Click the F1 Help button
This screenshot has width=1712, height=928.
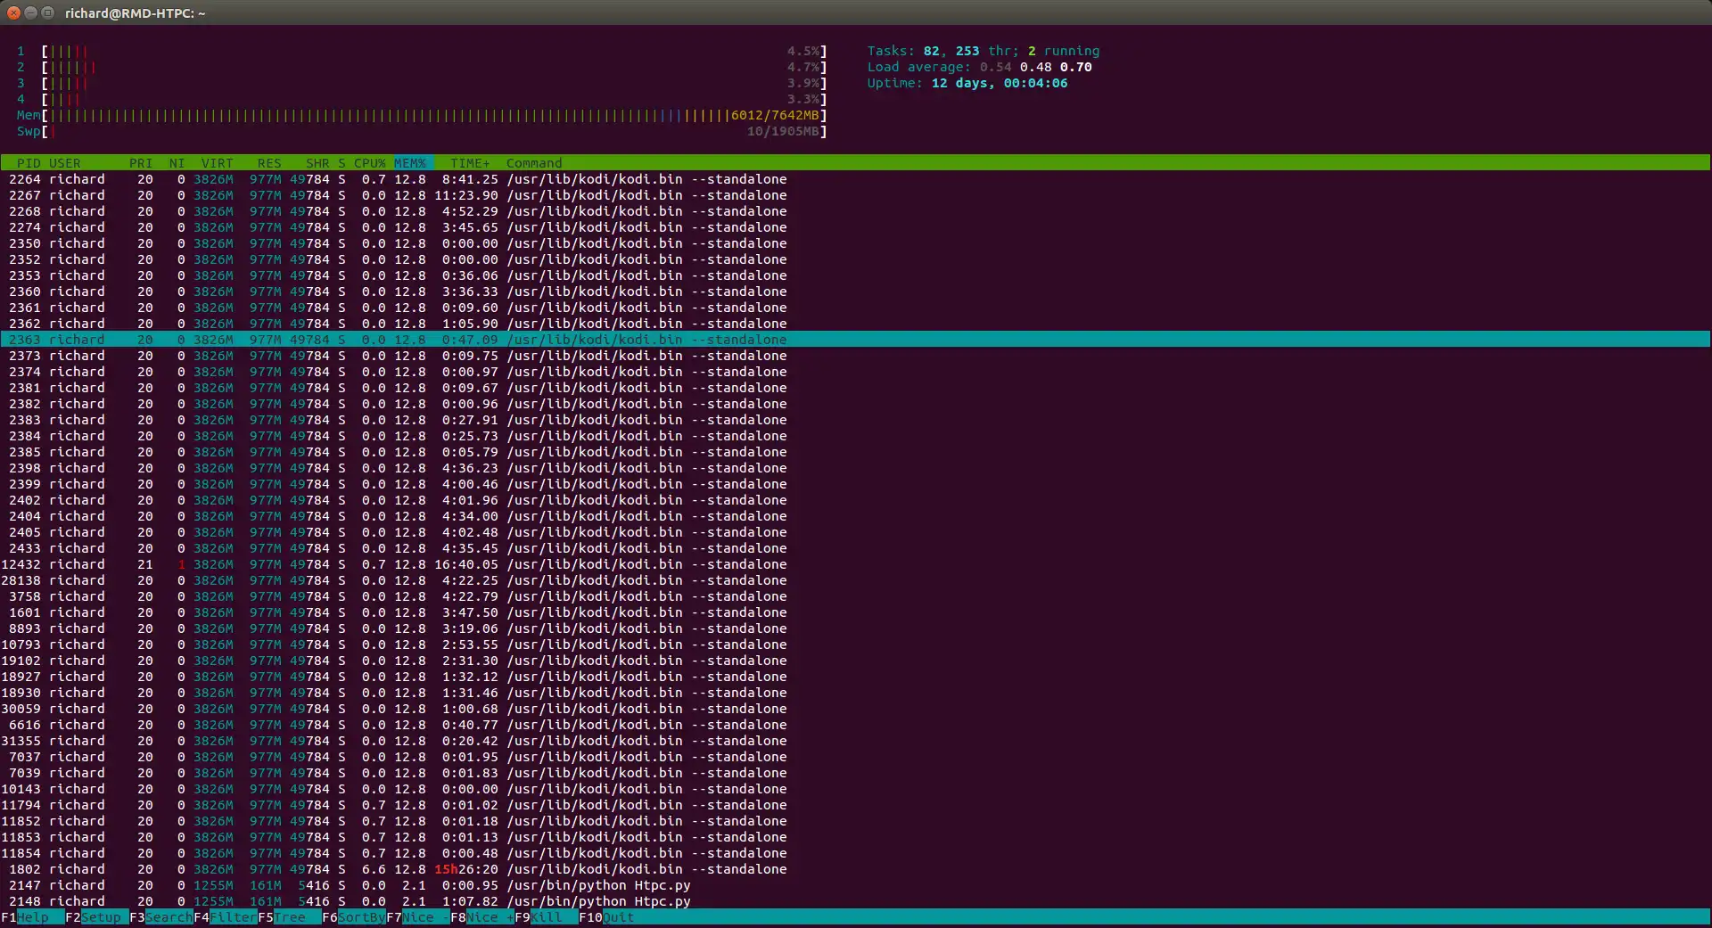(32, 917)
